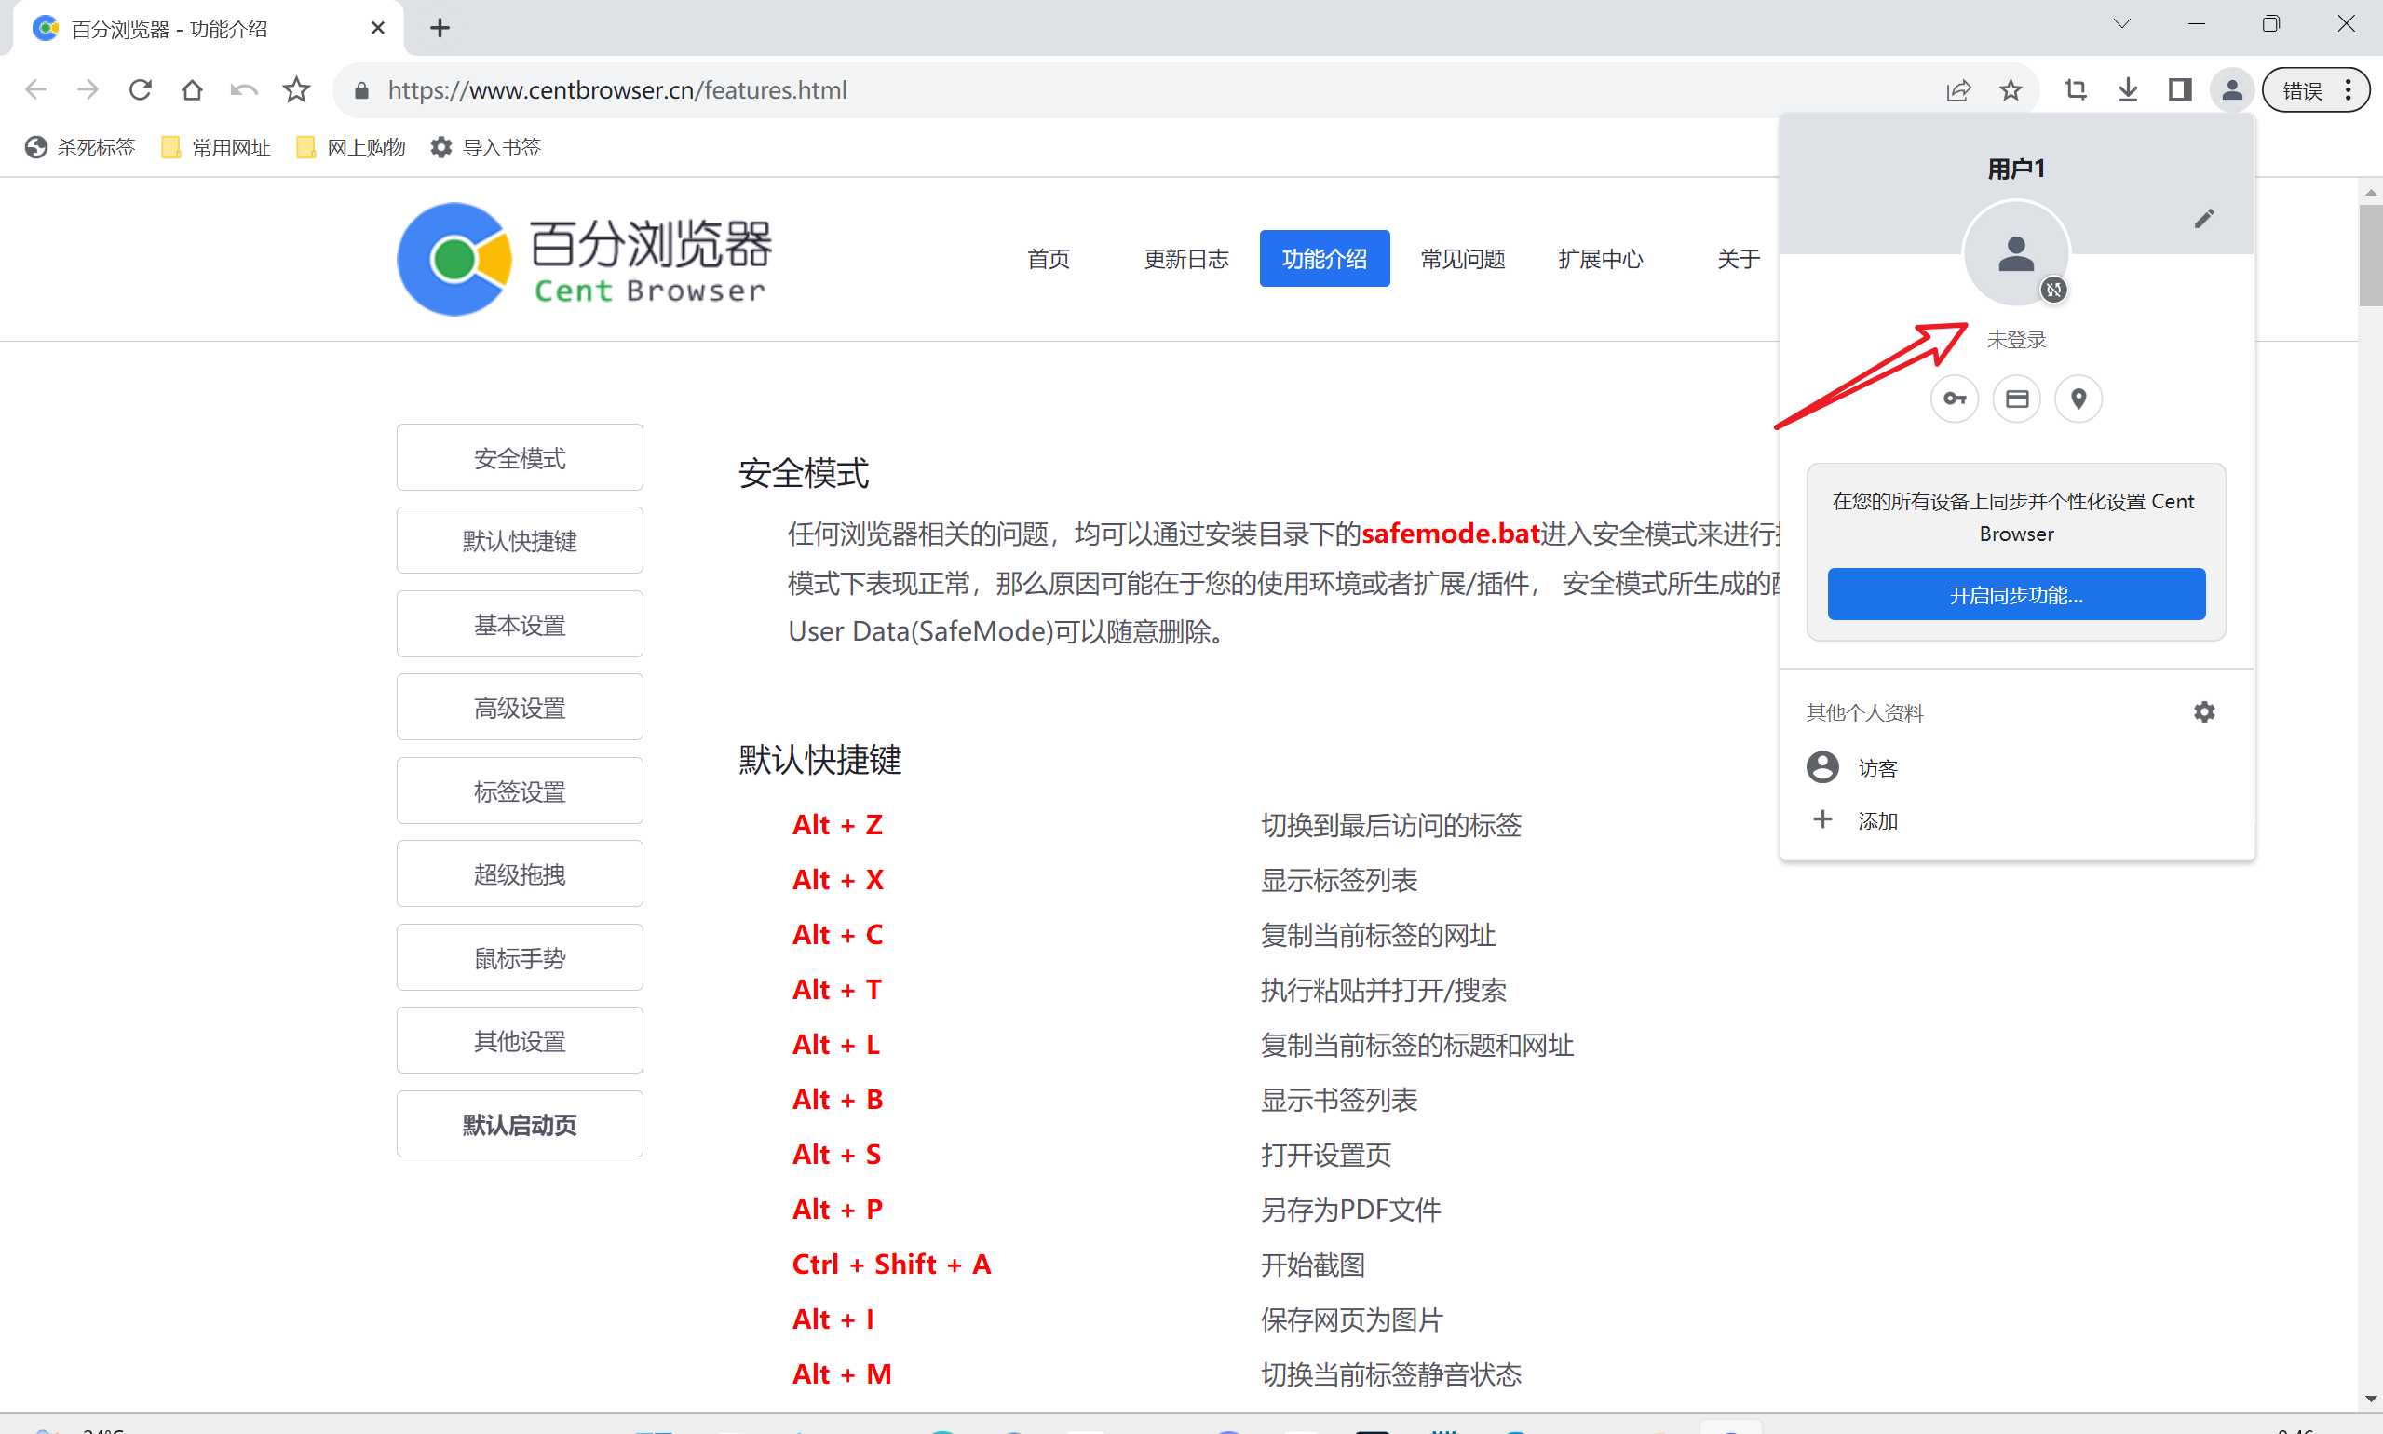The height and width of the screenshot is (1434, 2383).
Task: Click the edit profile pencil icon
Action: tap(2204, 220)
